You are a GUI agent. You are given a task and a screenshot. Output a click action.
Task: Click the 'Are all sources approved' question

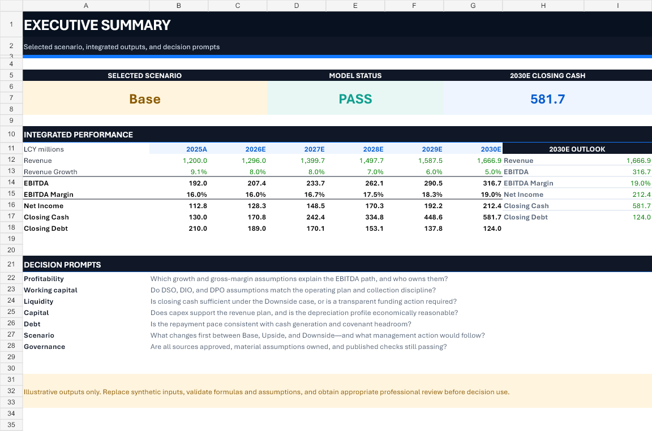point(298,346)
